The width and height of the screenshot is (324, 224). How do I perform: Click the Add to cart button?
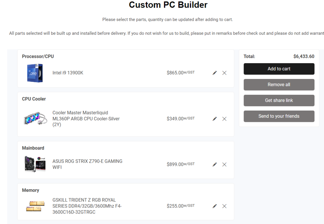click(x=279, y=69)
